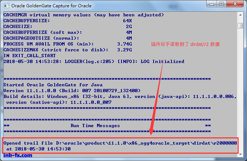The height and width of the screenshot is (161, 247).
Task: Click the 'CACHESIZE:' 2G line
Action: 68,27
